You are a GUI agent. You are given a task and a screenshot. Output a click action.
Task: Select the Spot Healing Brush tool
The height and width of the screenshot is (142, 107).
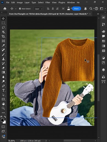3,50
